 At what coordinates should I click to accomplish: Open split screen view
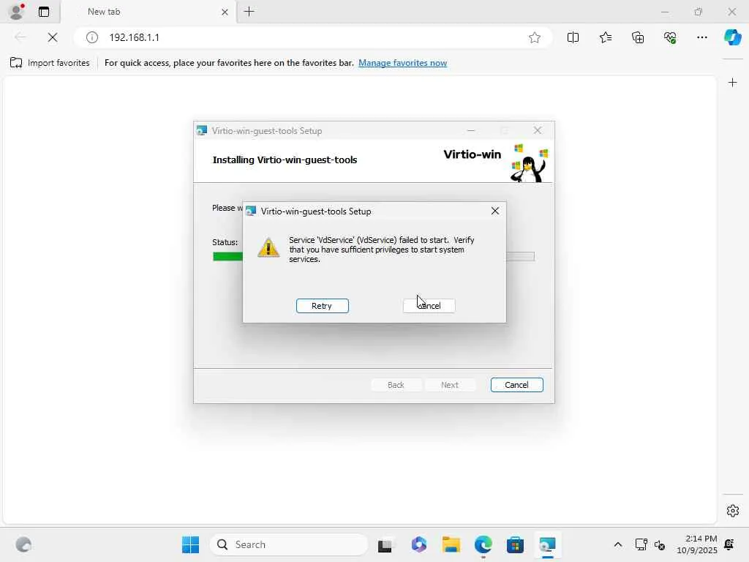573,37
